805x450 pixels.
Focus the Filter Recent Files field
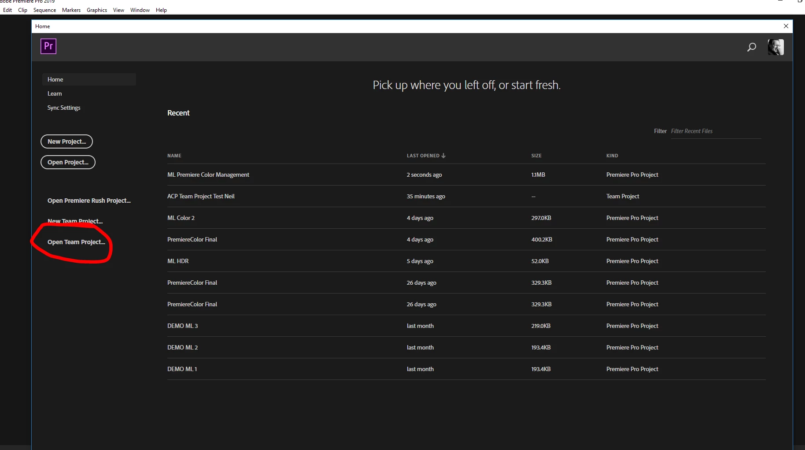coord(716,131)
